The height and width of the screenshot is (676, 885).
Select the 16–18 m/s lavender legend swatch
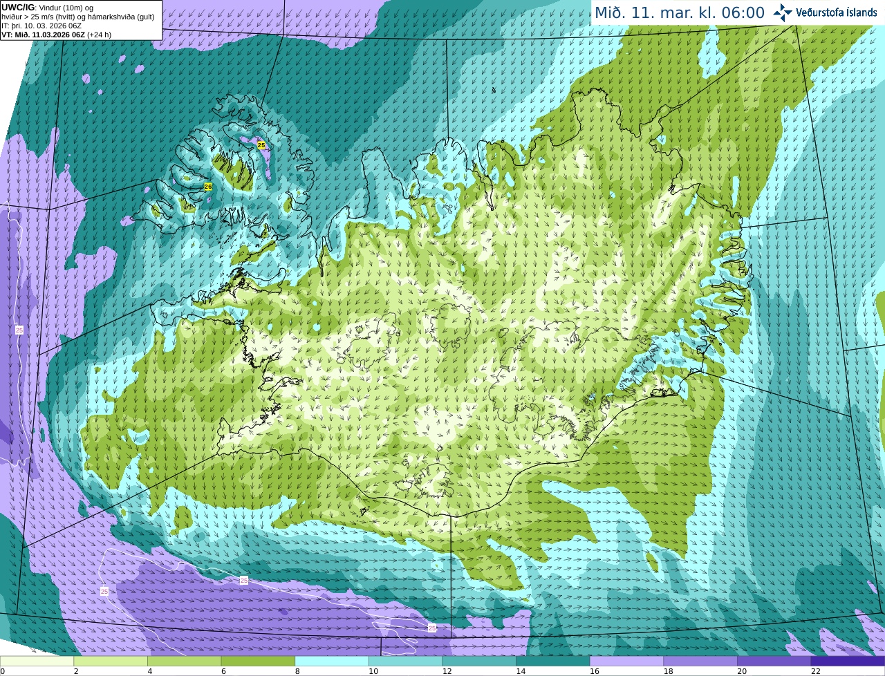pyautogui.click(x=627, y=661)
